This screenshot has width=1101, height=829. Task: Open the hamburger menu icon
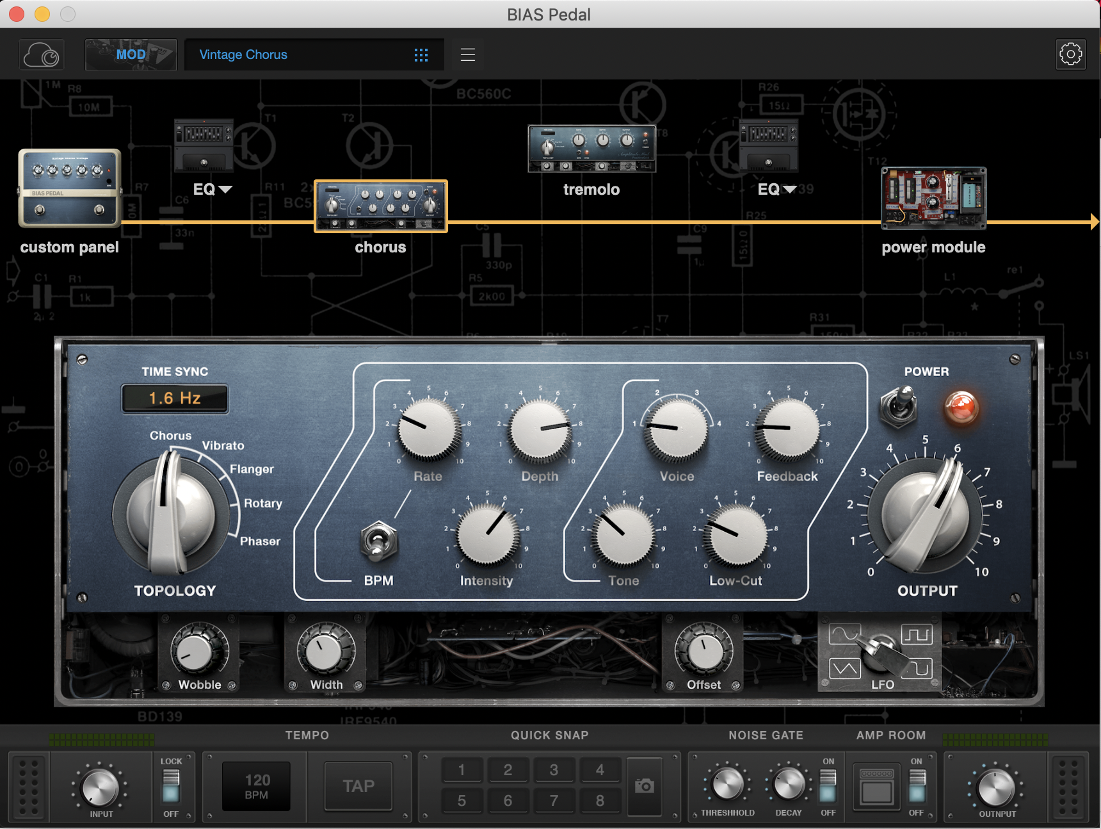468,55
